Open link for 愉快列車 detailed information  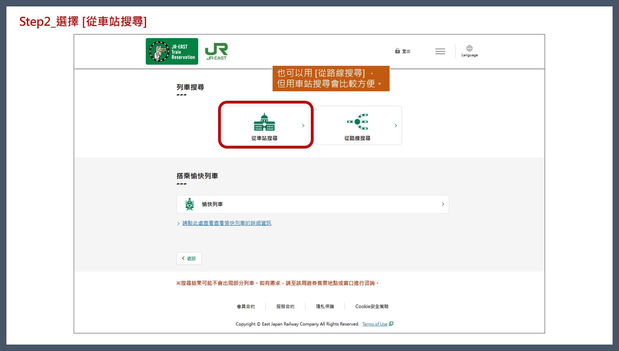point(227,223)
